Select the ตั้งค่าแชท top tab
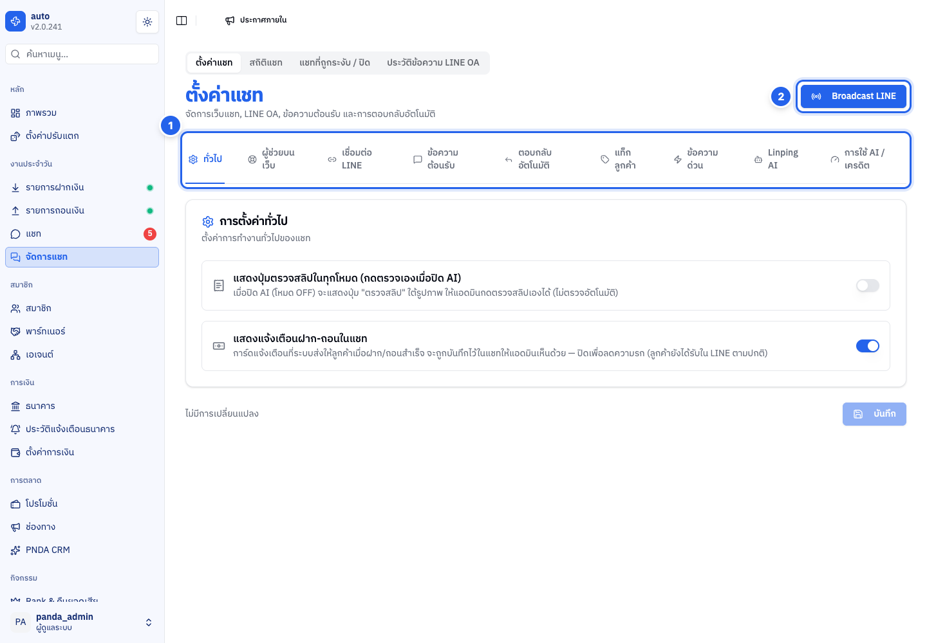 click(214, 63)
